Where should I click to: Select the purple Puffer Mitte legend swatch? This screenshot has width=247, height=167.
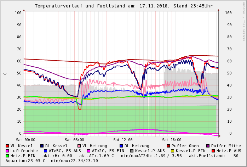coord(208,146)
